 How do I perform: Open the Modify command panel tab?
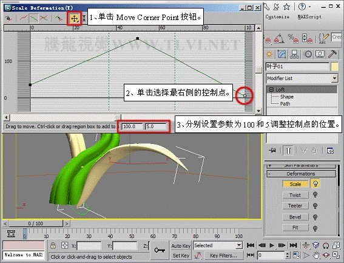(282, 54)
